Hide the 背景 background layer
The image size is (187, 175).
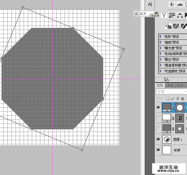coord(158,150)
